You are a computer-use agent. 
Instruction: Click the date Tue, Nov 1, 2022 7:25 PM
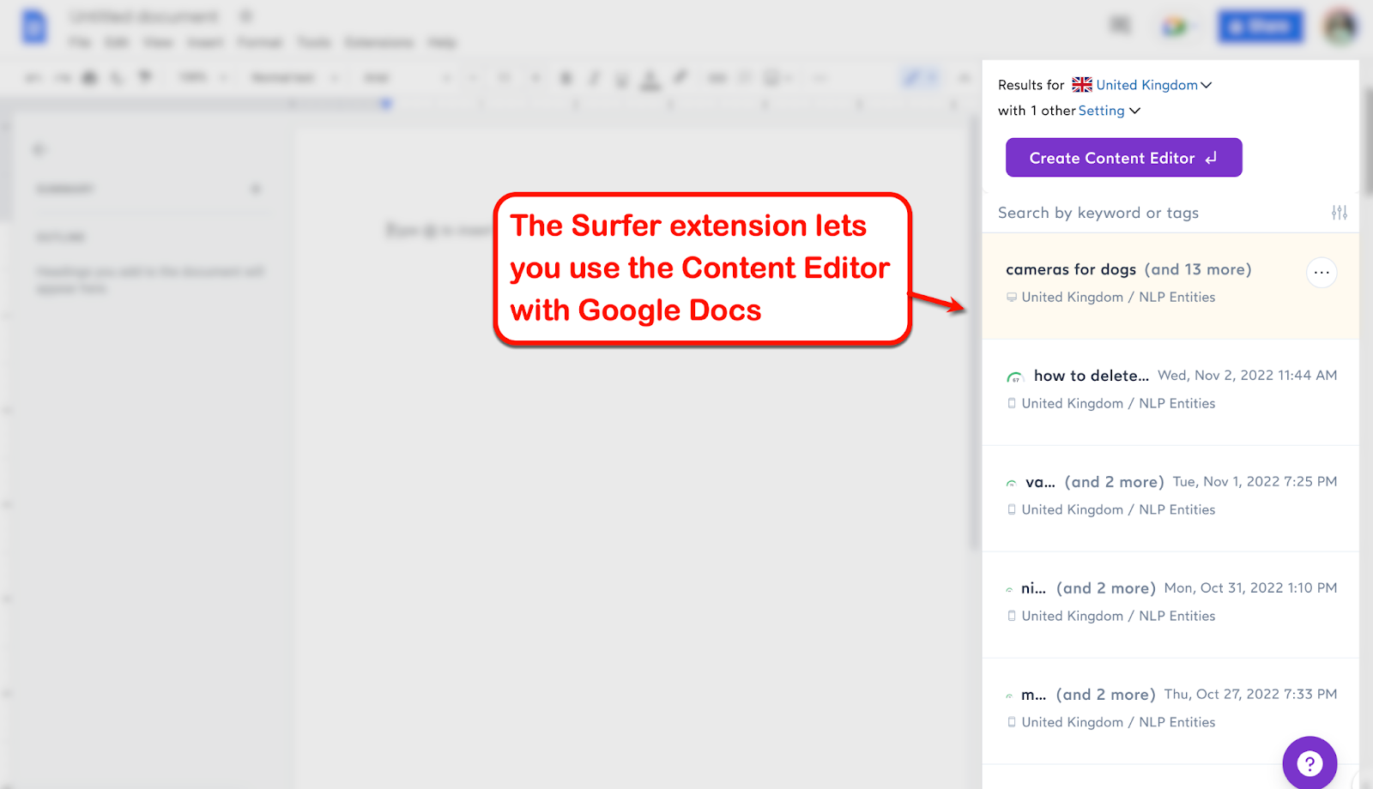(x=1255, y=482)
